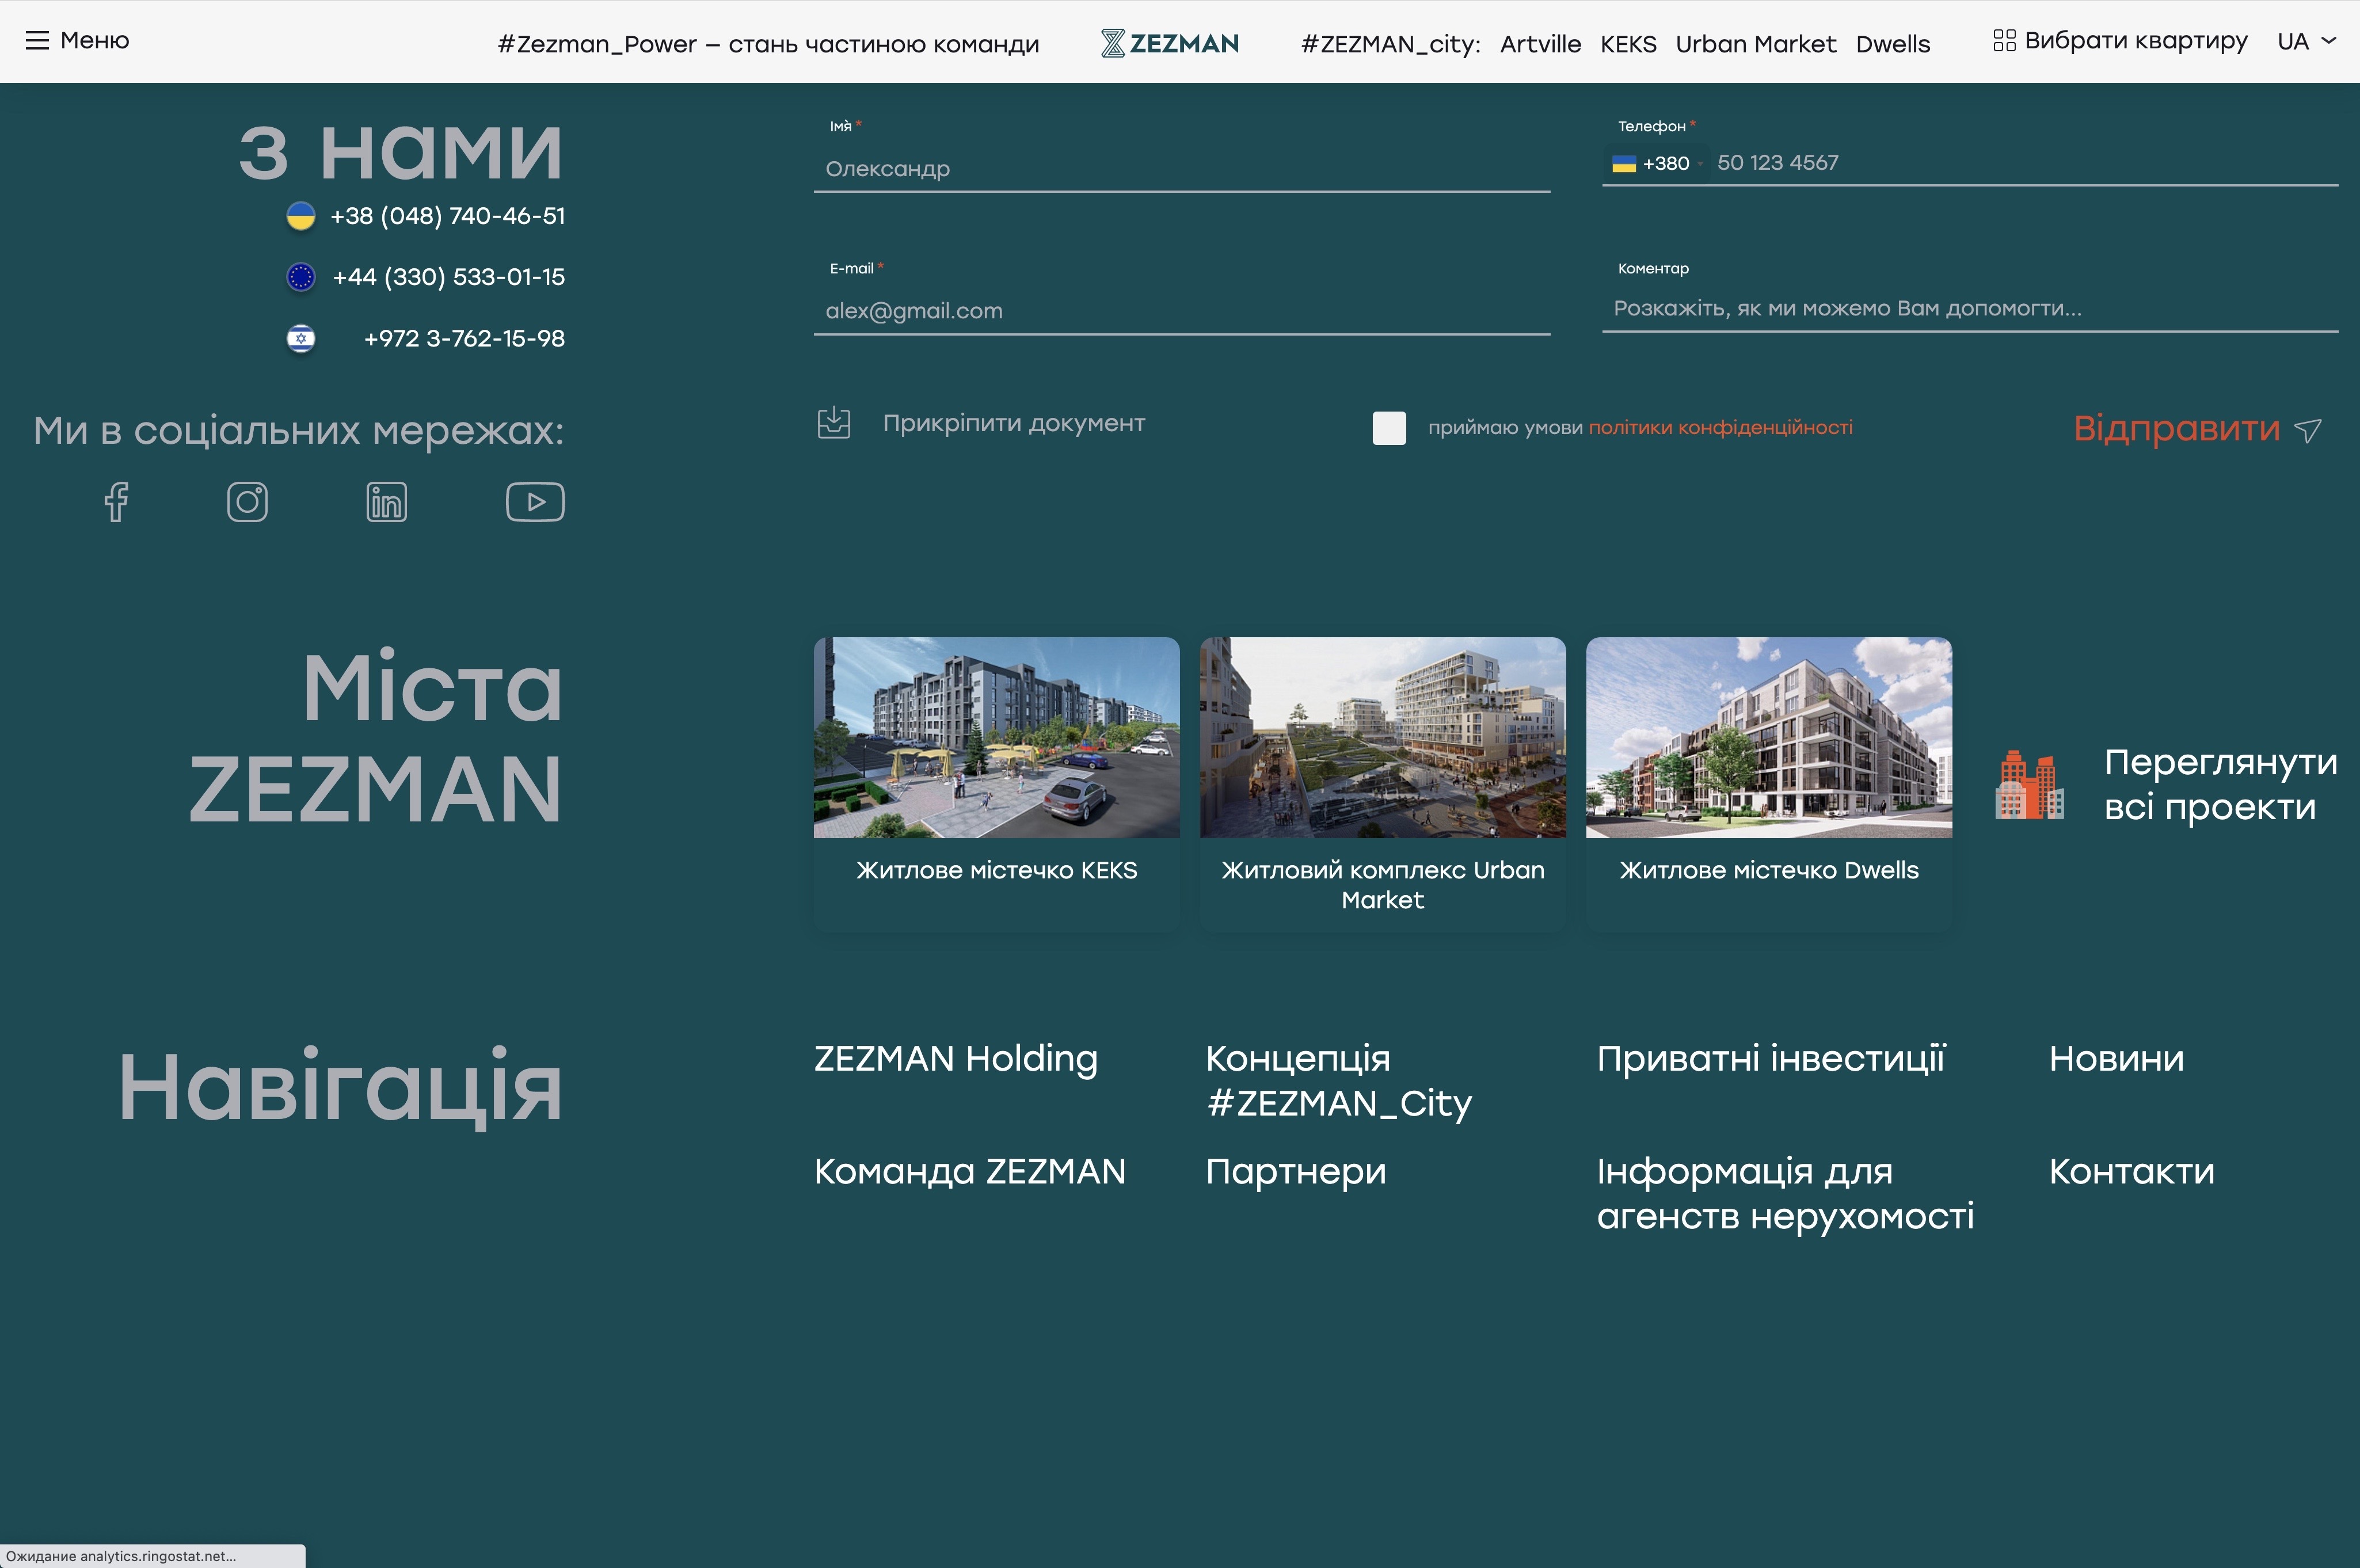Click the hamburger Меню icon

[x=37, y=40]
